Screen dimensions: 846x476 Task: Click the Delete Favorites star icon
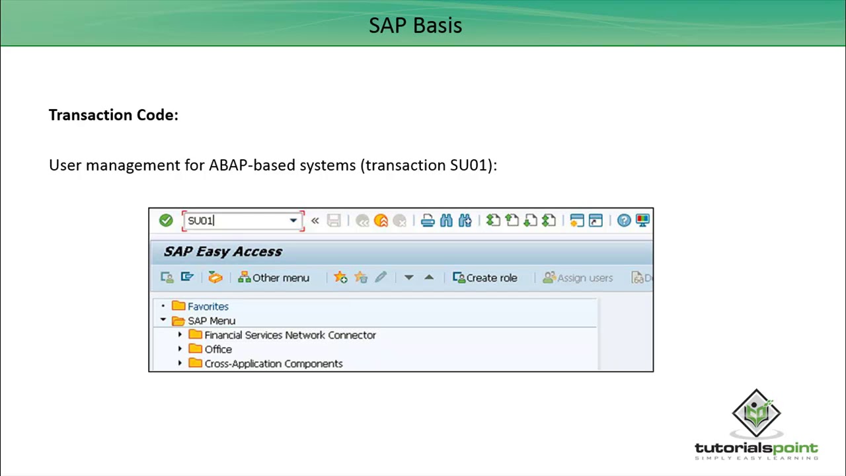[361, 278]
